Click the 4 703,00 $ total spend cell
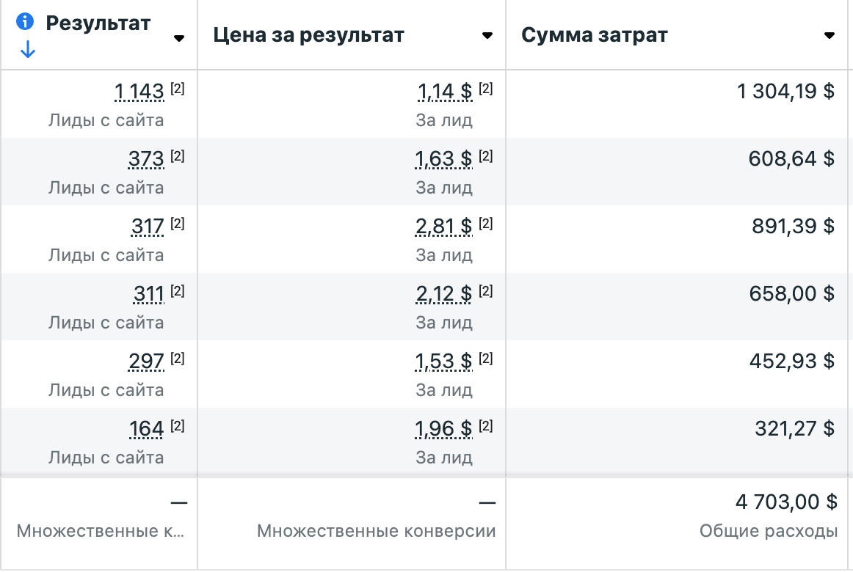This screenshot has width=853, height=572. pyautogui.click(x=786, y=502)
